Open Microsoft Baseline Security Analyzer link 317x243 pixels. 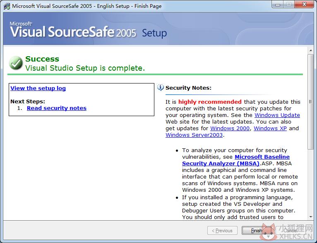(236, 160)
